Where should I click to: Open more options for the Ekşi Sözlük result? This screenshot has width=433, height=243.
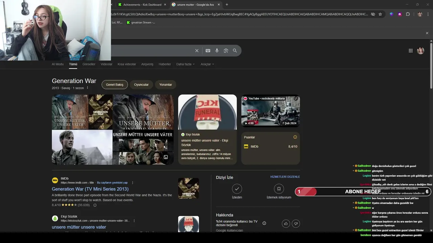coord(134,221)
